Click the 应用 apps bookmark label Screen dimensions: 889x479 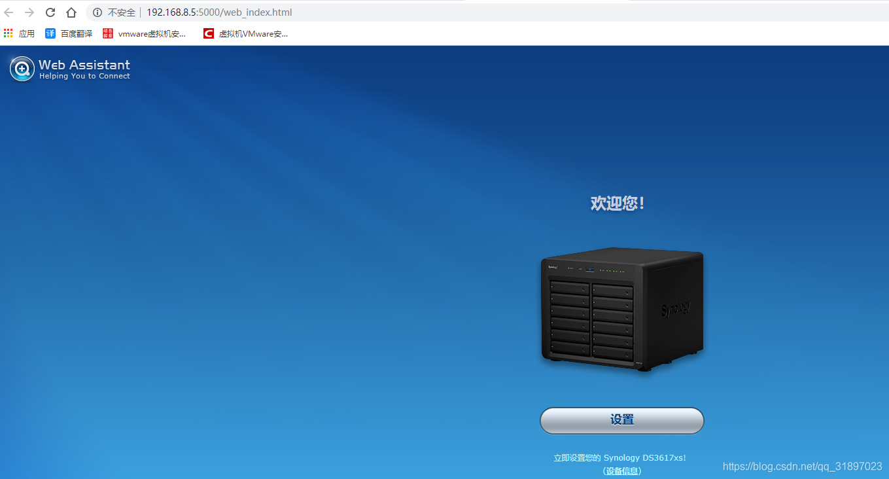tap(27, 33)
